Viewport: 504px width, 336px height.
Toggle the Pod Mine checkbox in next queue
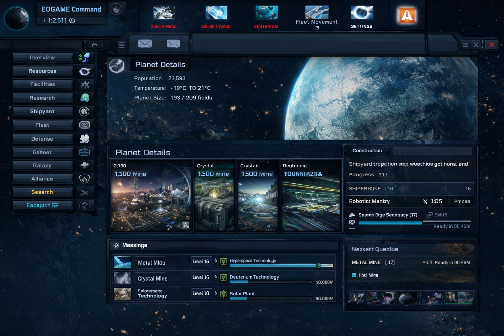354,275
